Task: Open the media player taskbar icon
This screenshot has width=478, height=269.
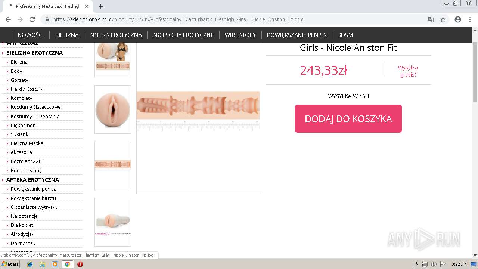Action: (x=55, y=264)
